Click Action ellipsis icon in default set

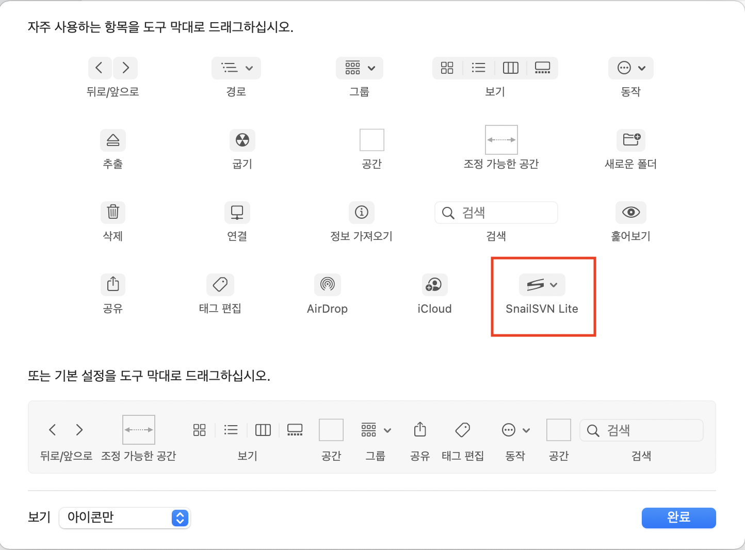[x=509, y=430]
